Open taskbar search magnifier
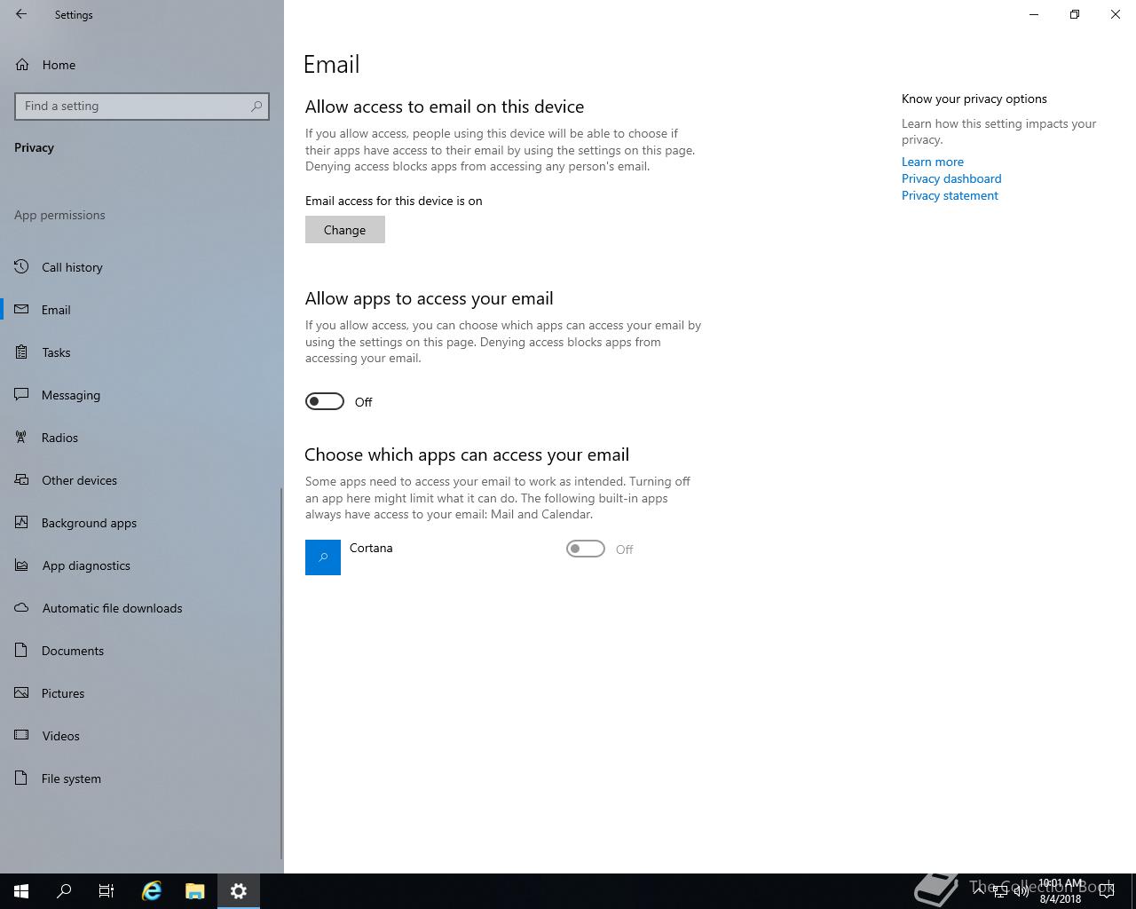The height and width of the screenshot is (909, 1136). coord(64,891)
